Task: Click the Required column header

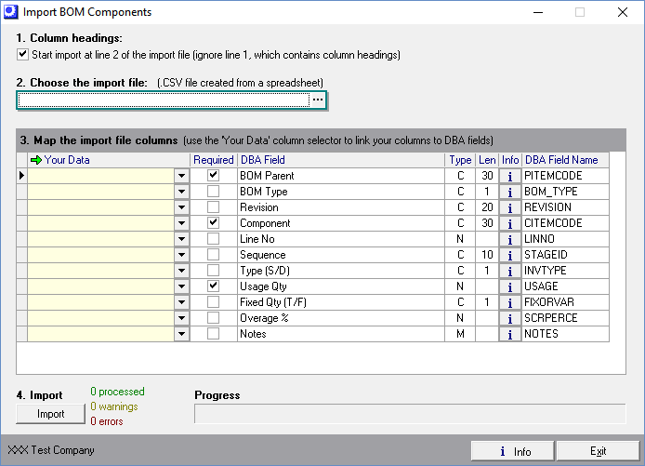Action: (x=214, y=160)
